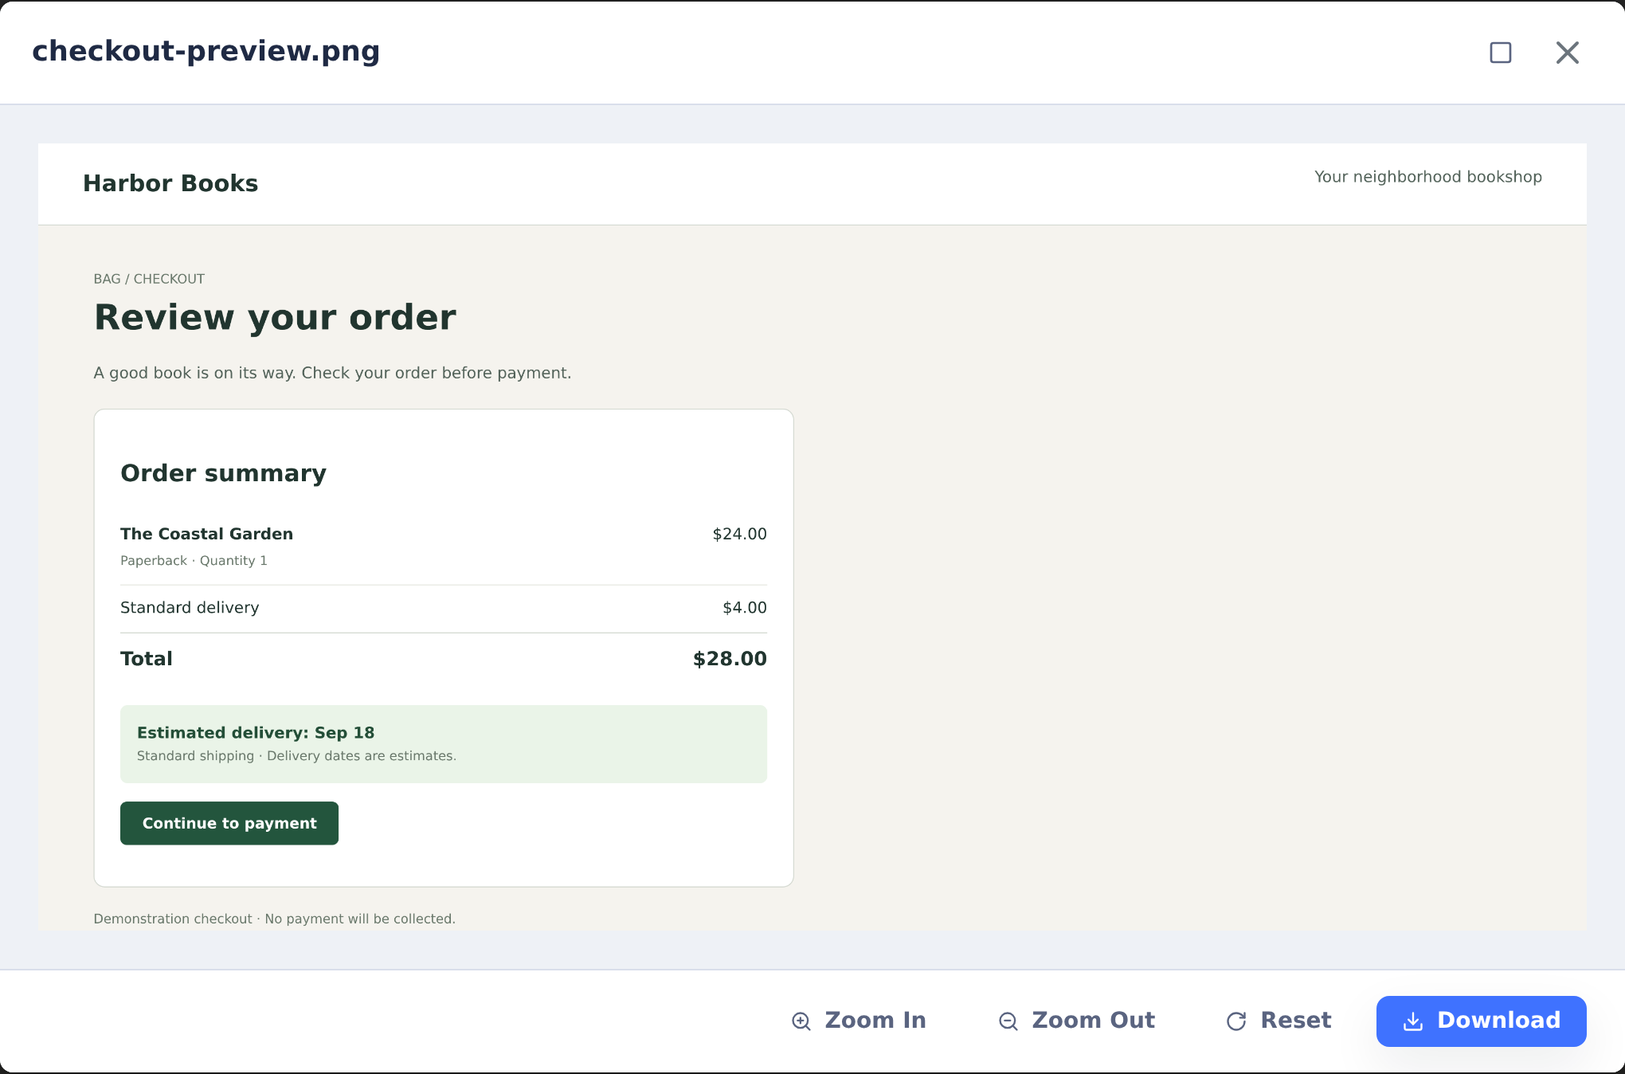Click the Order summary heading
The width and height of the screenshot is (1625, 1074).
[224, 473]
